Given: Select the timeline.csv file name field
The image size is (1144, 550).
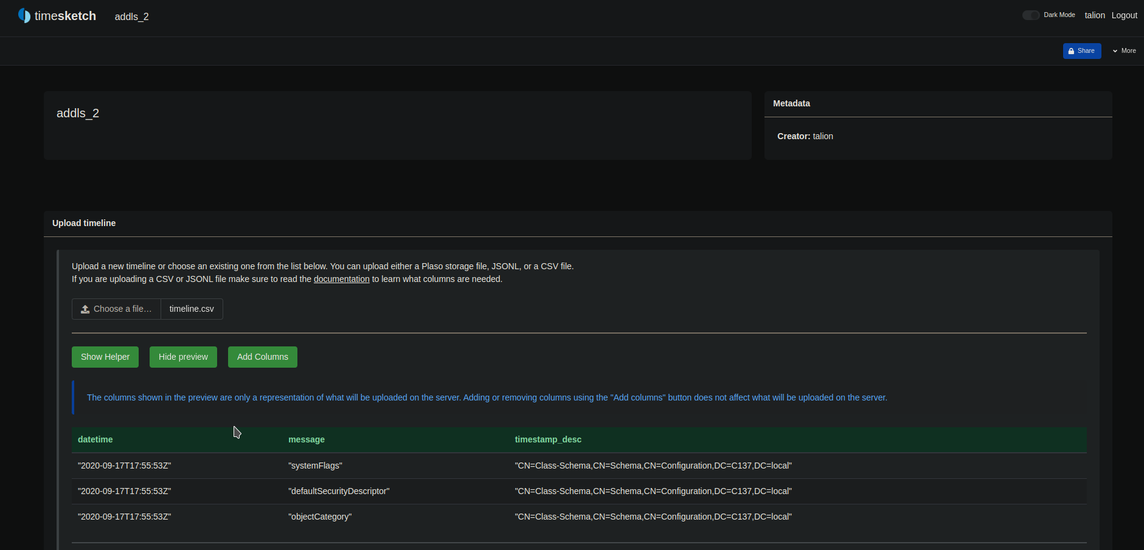Looking at the screenshot, I should pyautogui.click(x=192, y=309).
